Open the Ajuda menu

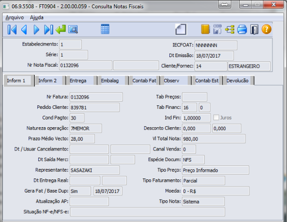(37, 17)
